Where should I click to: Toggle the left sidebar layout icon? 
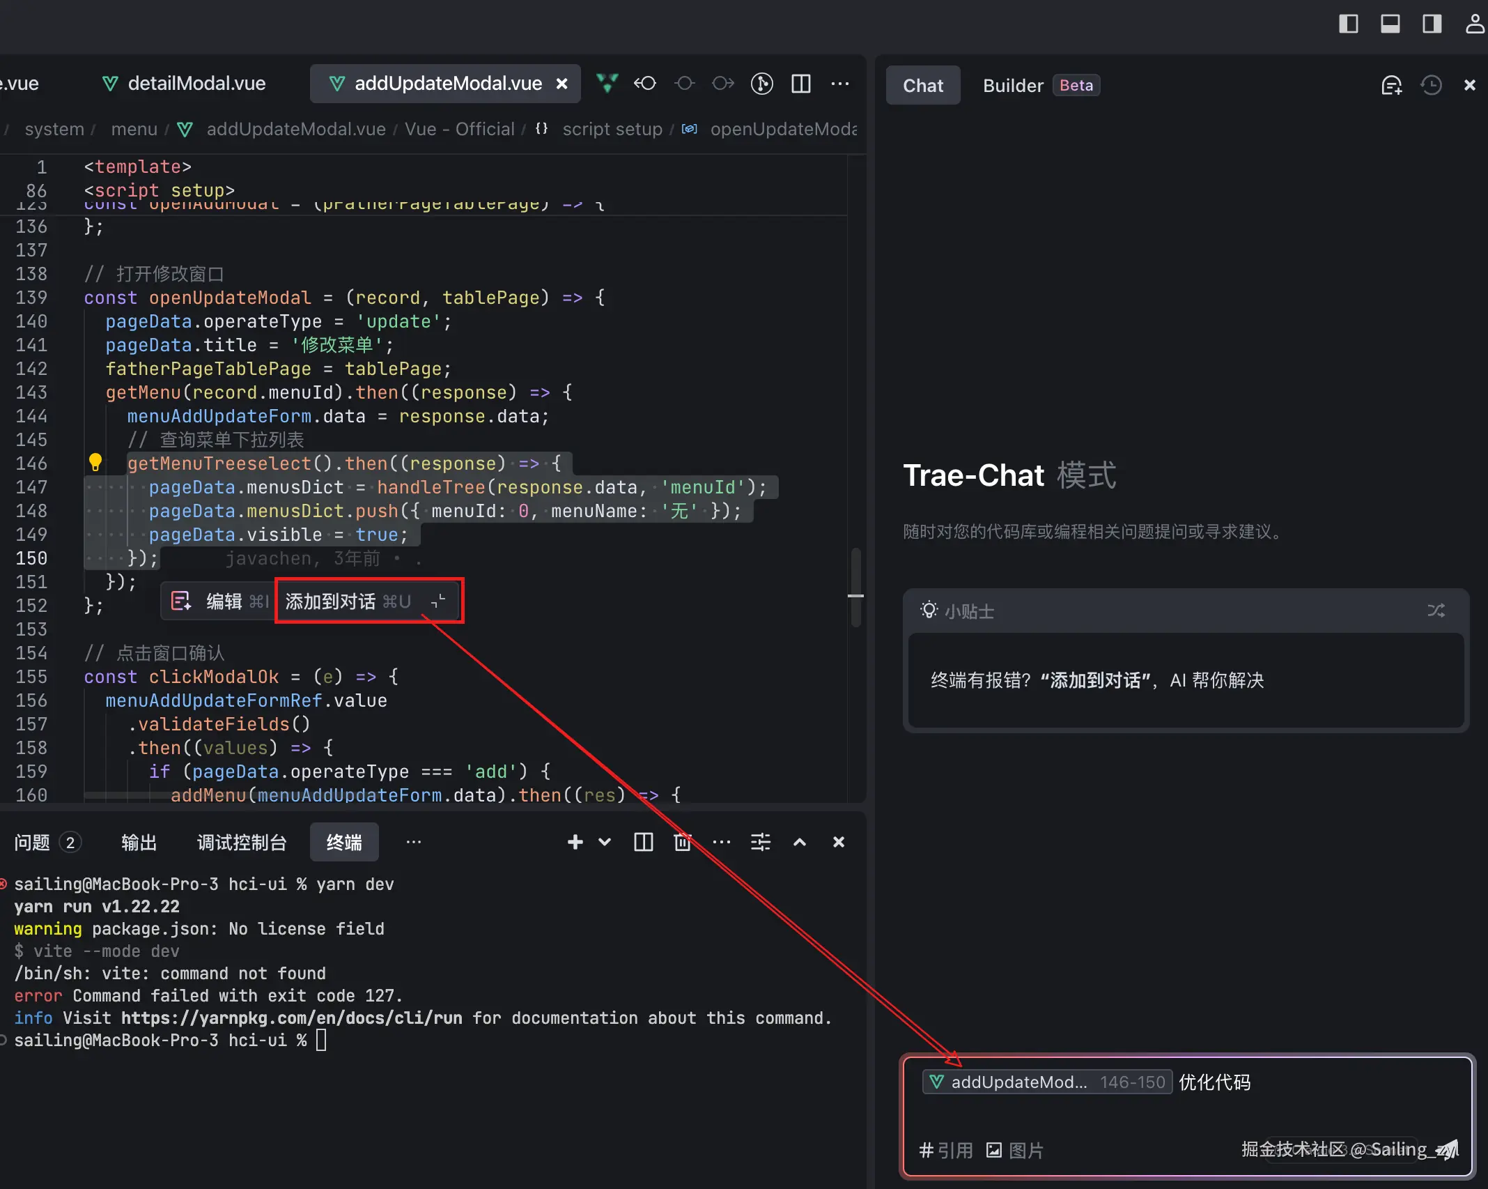pos(1349,24)
